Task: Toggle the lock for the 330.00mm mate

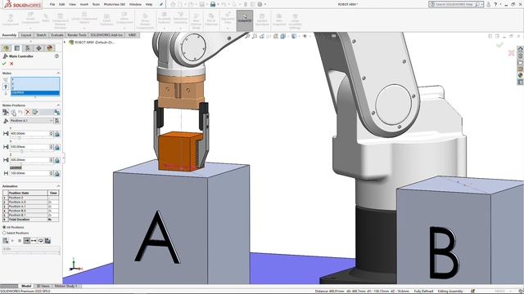Action: click(x=56, y=147)
